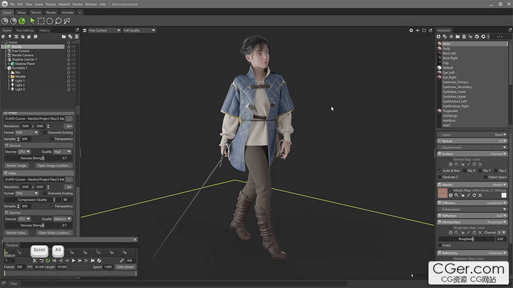This screenshot has height=288, width=513.
Task: Click the Marmoset logo icon
Action: (x=4, y=4)
